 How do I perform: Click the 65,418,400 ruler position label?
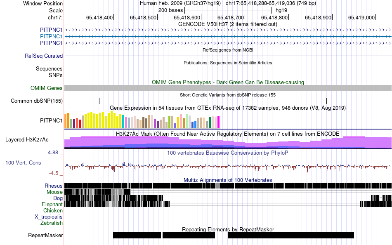pyautogui.click(x=99, y=17)
